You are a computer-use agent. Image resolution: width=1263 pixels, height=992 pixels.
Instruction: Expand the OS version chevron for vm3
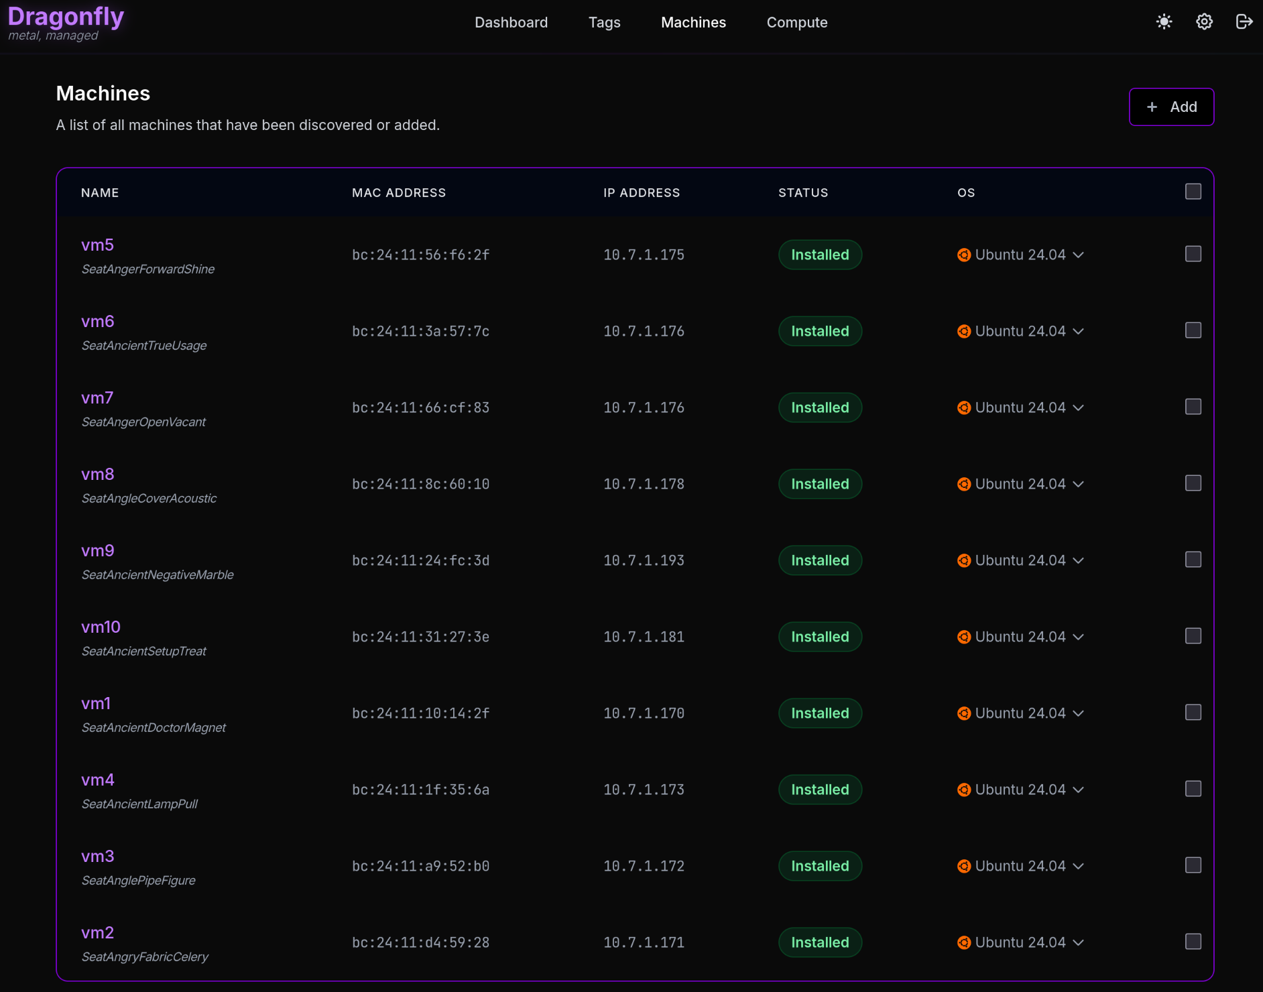click(1079, 865)
